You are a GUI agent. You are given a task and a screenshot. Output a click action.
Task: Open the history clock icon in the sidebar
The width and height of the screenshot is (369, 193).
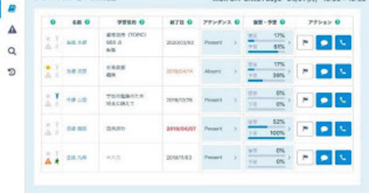pyautogui.click(x=12, y=72)
